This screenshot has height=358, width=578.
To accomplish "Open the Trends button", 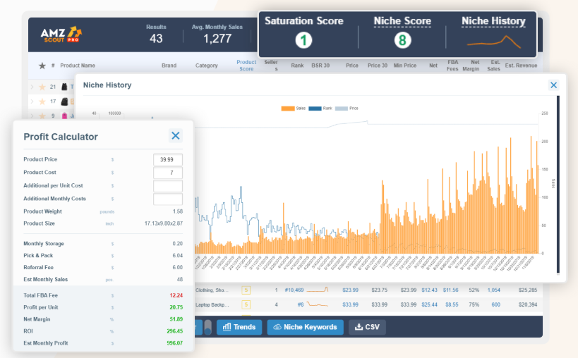I will point(239,327).
